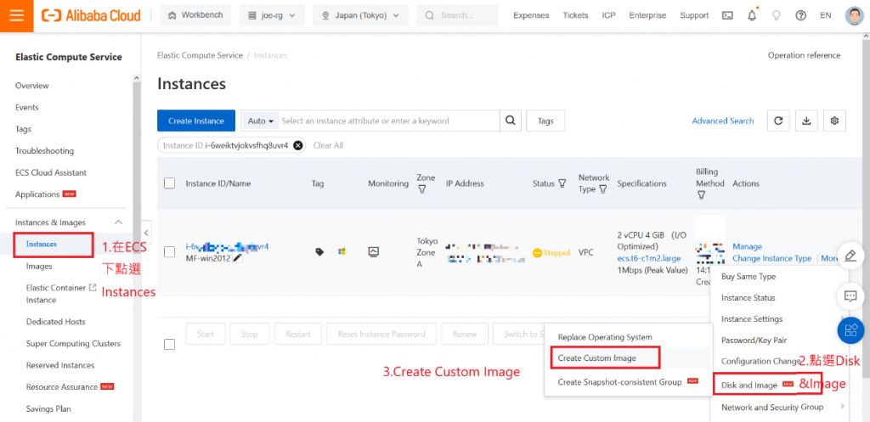Select Instance Status menu entry
The width and height of the screenshot is (870, 422).
click(x=749, y=298)
